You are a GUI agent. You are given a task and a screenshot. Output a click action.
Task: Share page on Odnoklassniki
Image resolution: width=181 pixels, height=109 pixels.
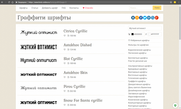pyautogui.click(x=137, y=18)
